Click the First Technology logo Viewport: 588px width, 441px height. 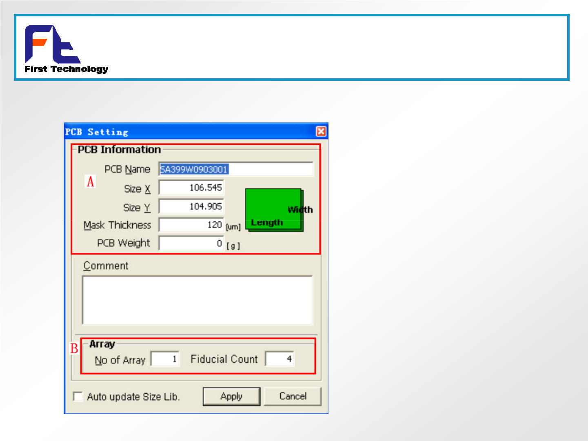pyautogui.click(x=66, y=49)
